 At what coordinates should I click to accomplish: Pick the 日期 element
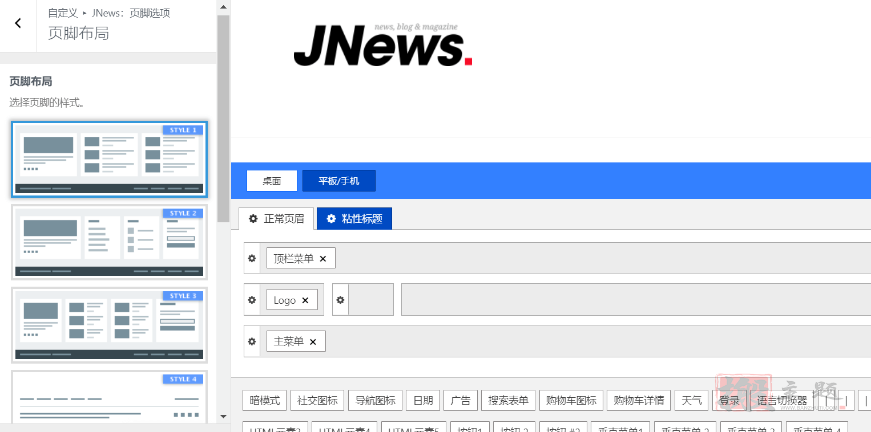point(423,401)
